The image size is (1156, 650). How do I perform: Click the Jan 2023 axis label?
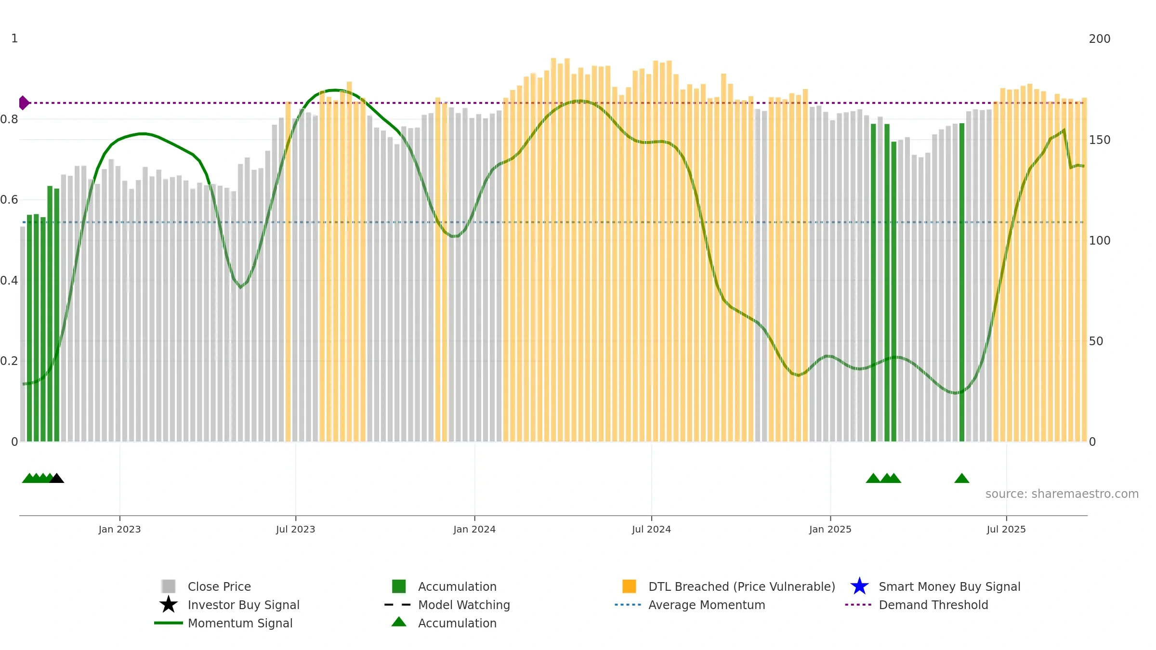click(x=119, y=529)
